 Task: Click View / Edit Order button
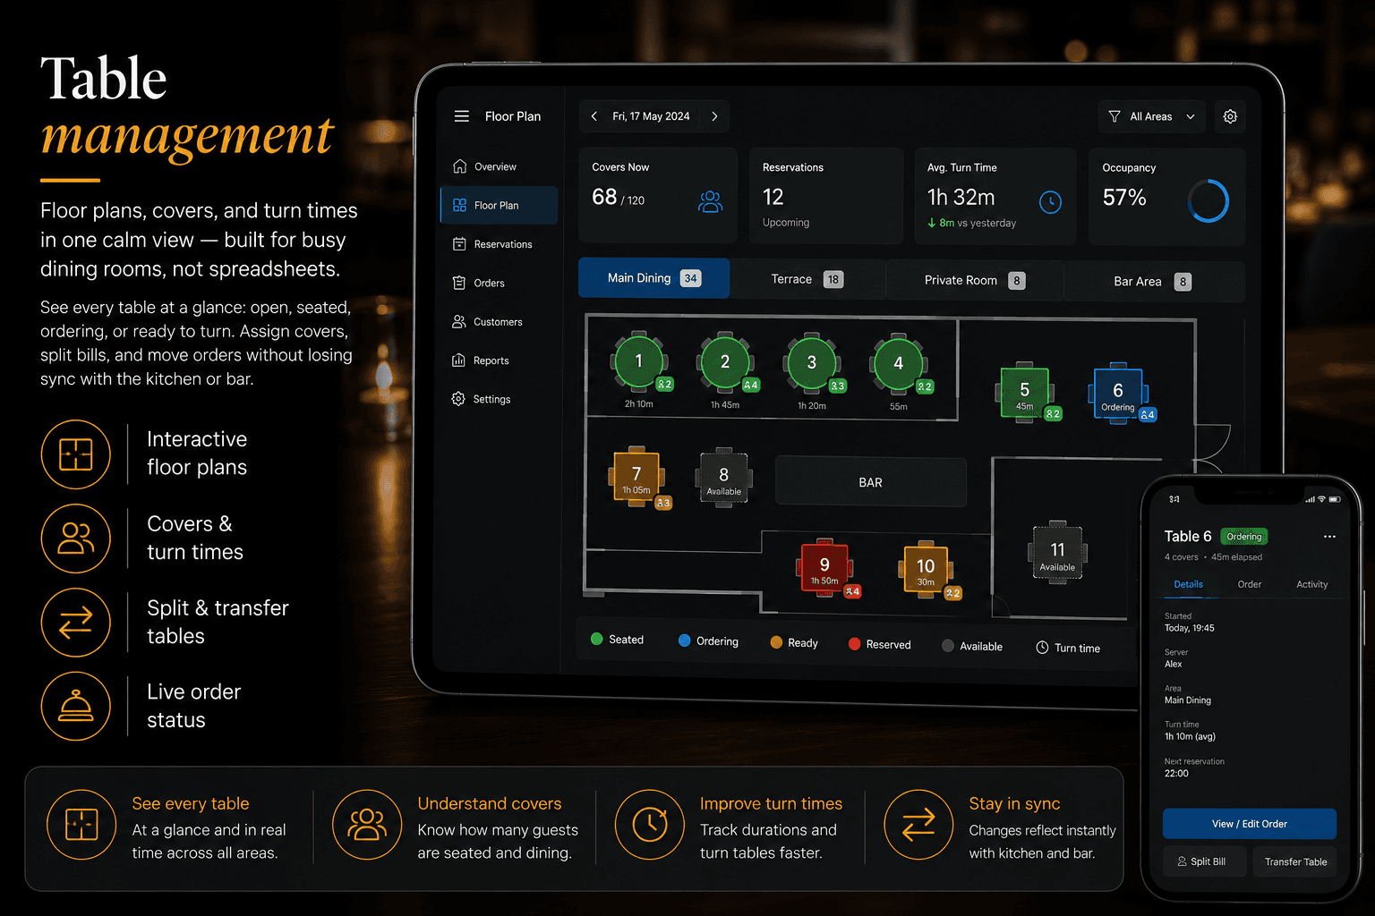1250,824
